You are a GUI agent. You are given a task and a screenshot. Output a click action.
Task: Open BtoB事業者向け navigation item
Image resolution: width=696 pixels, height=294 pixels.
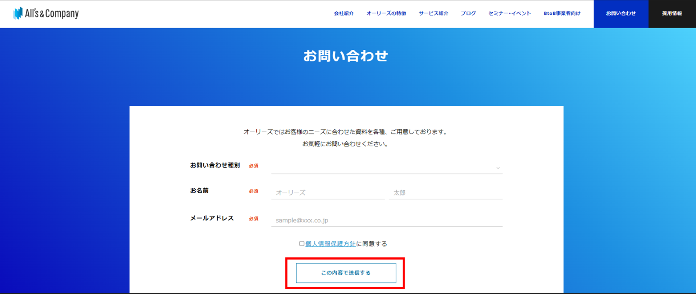pos(562,13)
